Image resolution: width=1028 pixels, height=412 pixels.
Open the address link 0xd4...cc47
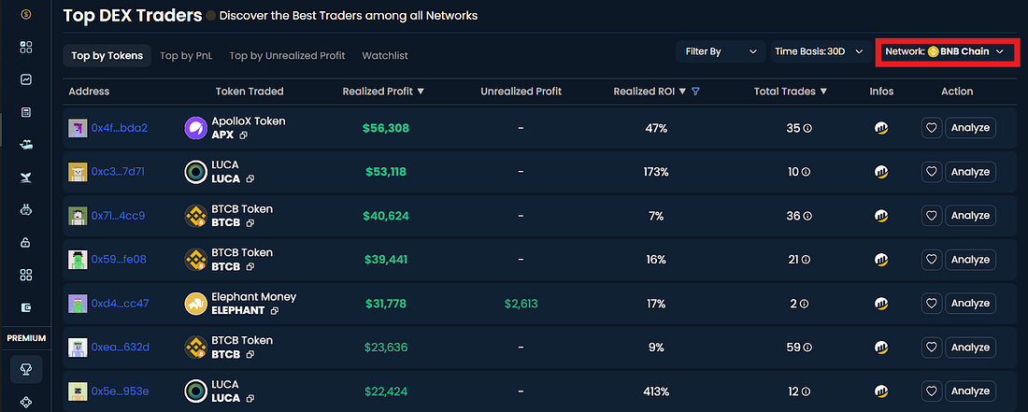120,304
